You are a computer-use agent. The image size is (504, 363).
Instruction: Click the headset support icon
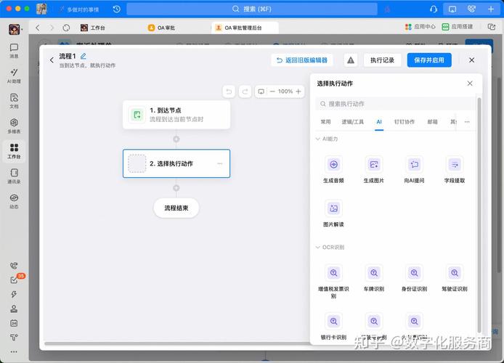[434, 9]
